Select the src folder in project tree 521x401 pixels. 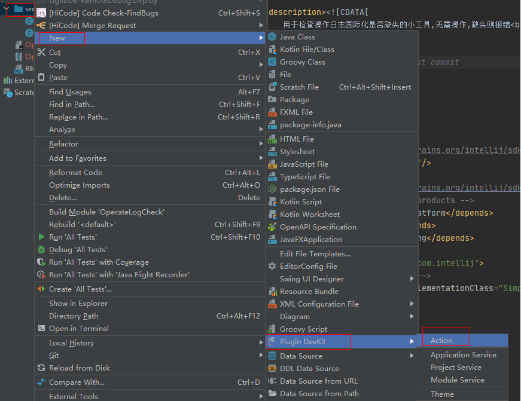pyautogui.click(x=27, y=9)
